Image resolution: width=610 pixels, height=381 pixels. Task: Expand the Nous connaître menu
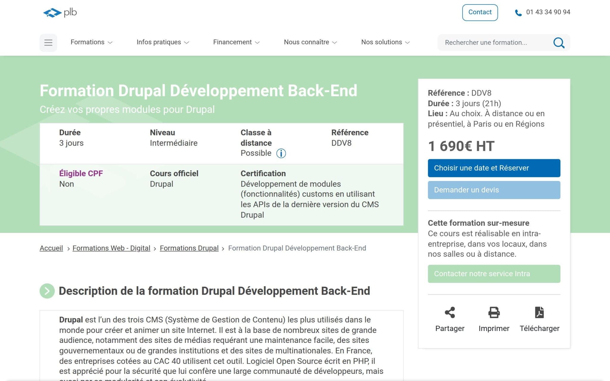point(310,42)
